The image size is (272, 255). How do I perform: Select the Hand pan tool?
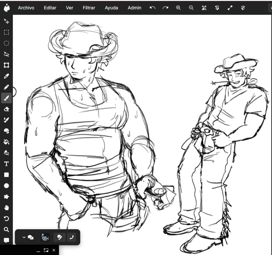coord(6,208)
